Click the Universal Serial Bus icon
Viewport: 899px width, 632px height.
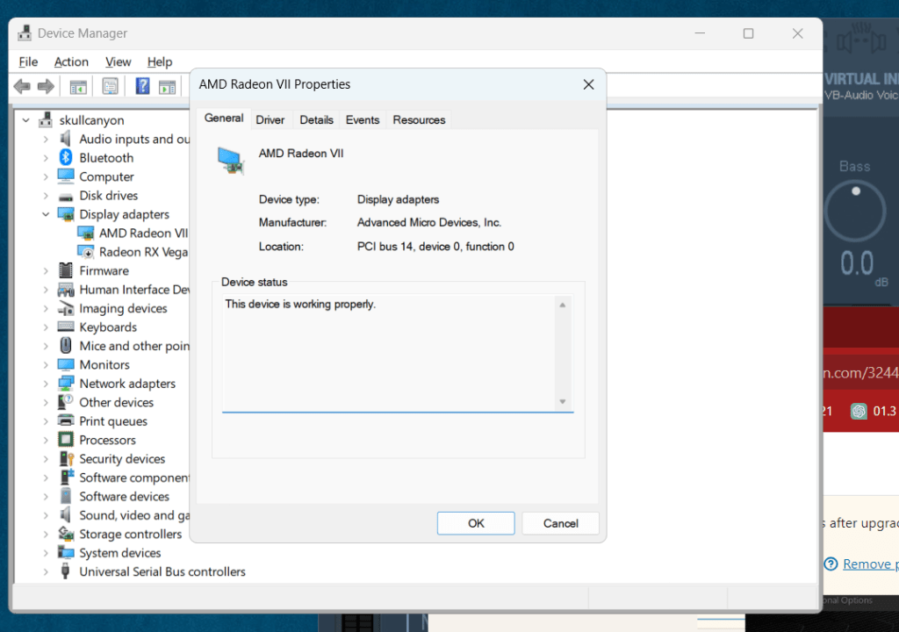(x=65, y=571)
